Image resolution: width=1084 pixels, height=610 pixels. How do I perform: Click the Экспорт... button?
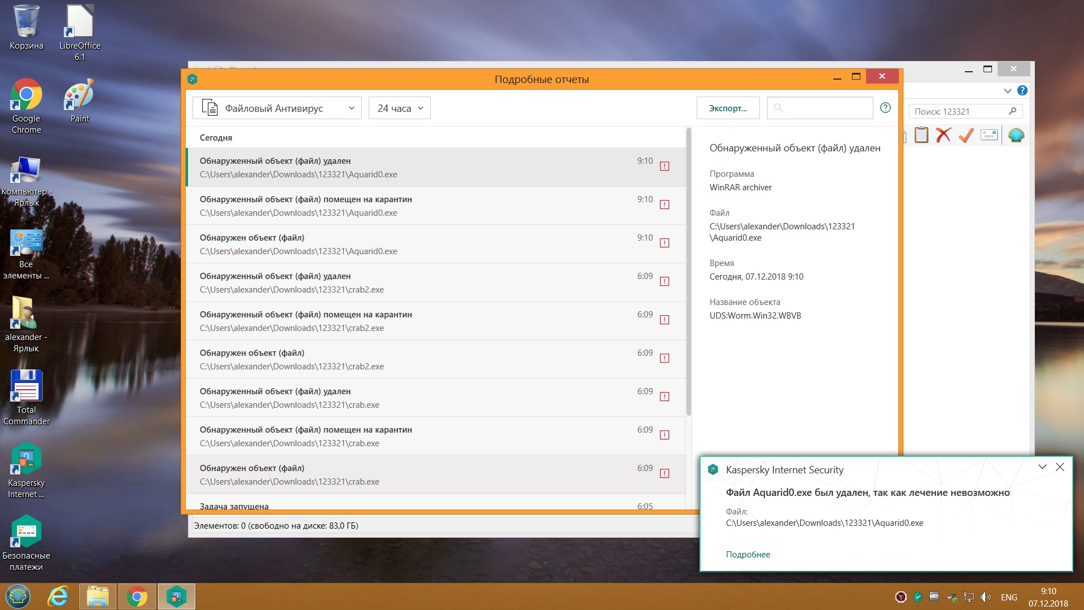click(728, 108)
